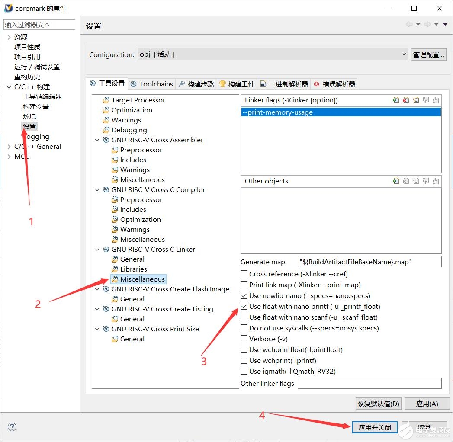Add a new Linker flags entry
The image size is (453, 442).
point(396,100)
